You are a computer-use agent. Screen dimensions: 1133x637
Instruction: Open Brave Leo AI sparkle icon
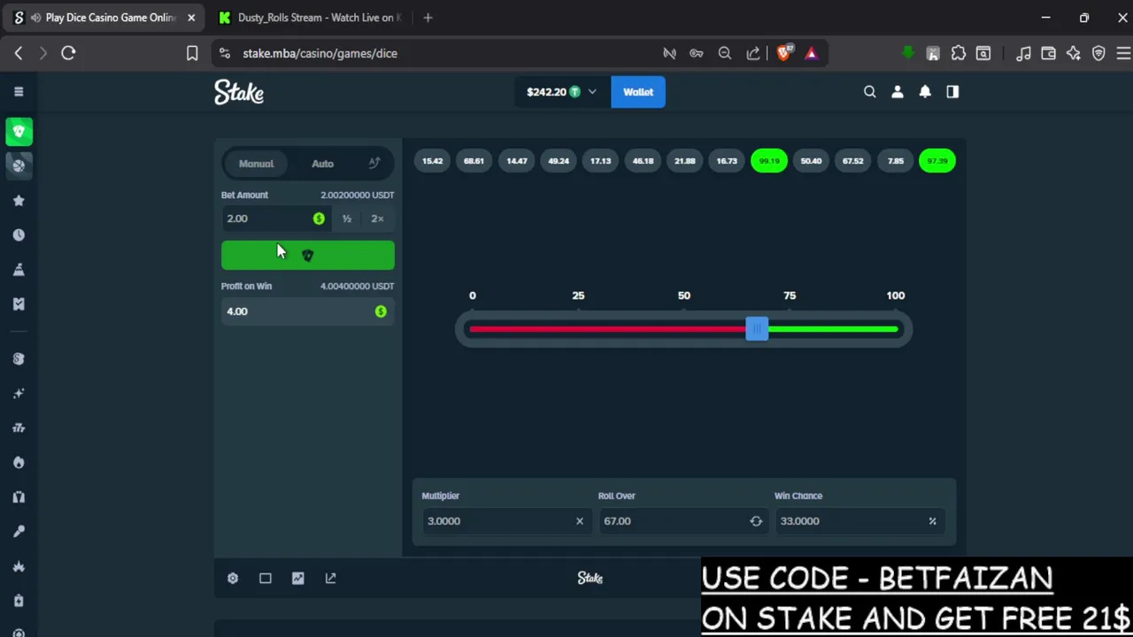[1073, 53]
